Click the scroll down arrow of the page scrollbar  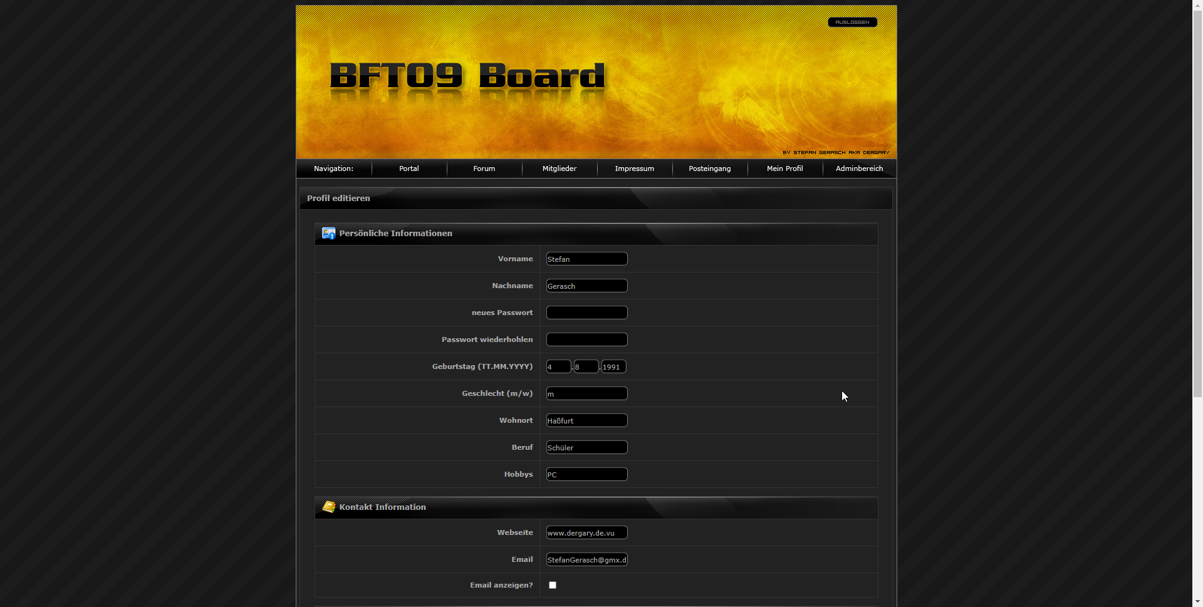[1197, 601]
